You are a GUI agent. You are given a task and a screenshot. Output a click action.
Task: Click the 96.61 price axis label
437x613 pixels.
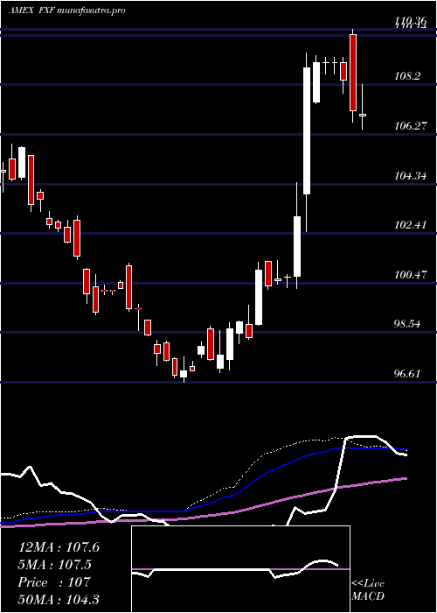tap(408, 374)
